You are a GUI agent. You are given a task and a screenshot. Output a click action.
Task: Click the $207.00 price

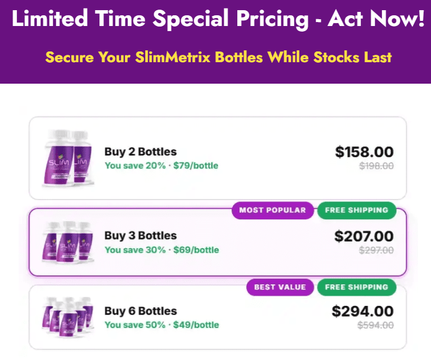pos(364,236)
